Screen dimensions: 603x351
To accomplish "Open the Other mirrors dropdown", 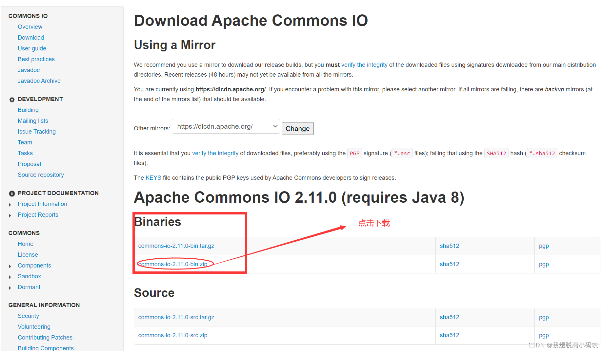I will 226,126.
